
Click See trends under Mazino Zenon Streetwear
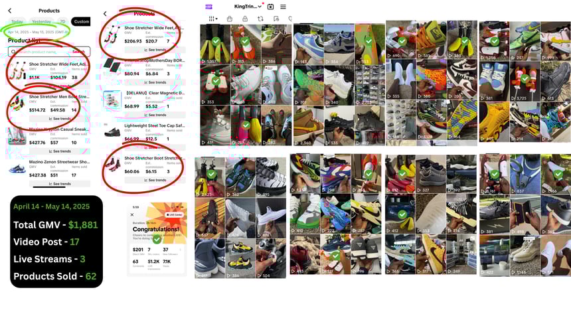(60, 184)
